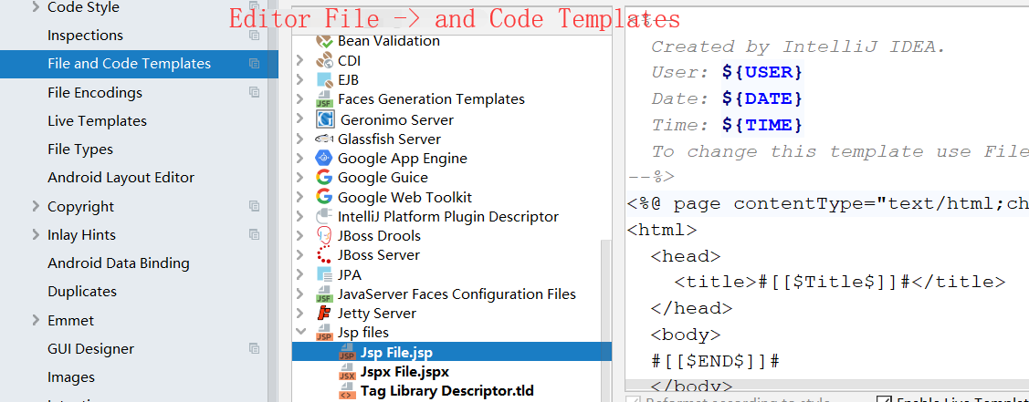Open the Live Templates settings page
The image size is (1029, 402).
click(x=97, y=121)
